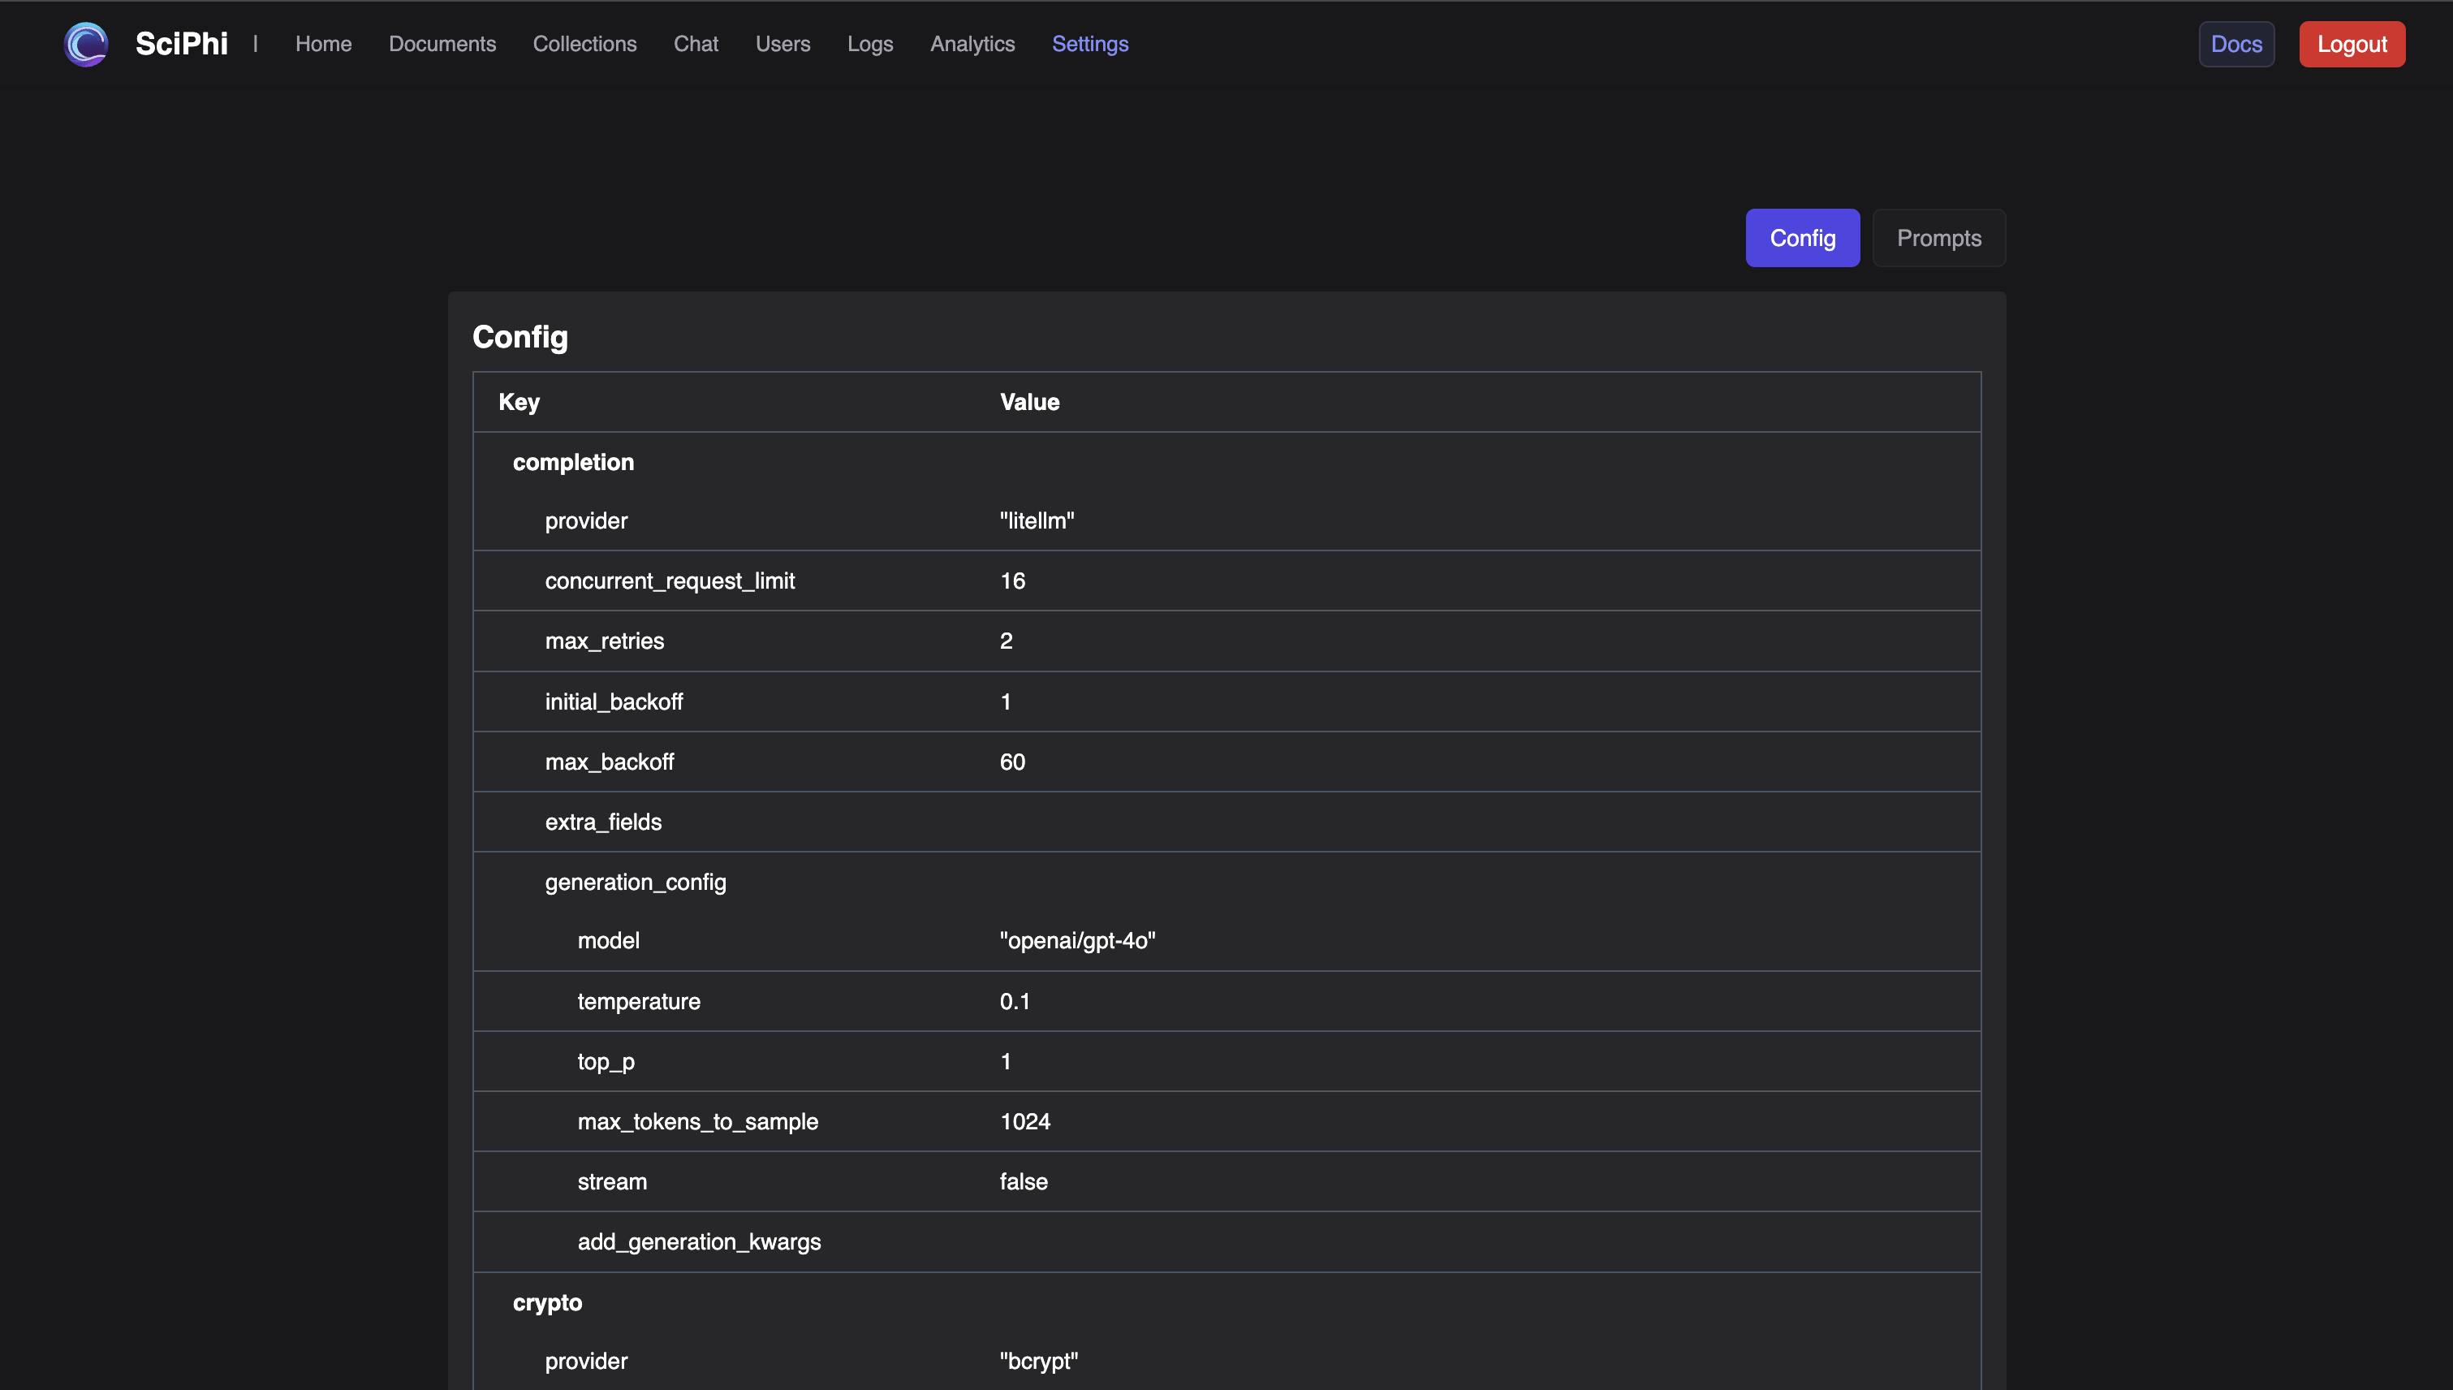Click the value 1024
This screenshot has width=2453, height=1390.
[1025, 1122]
